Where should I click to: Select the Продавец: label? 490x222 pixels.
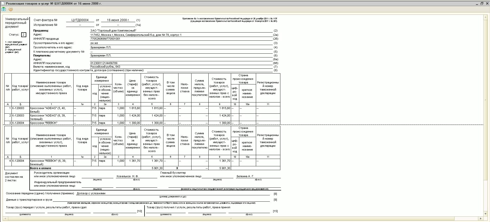click(41, 31)
